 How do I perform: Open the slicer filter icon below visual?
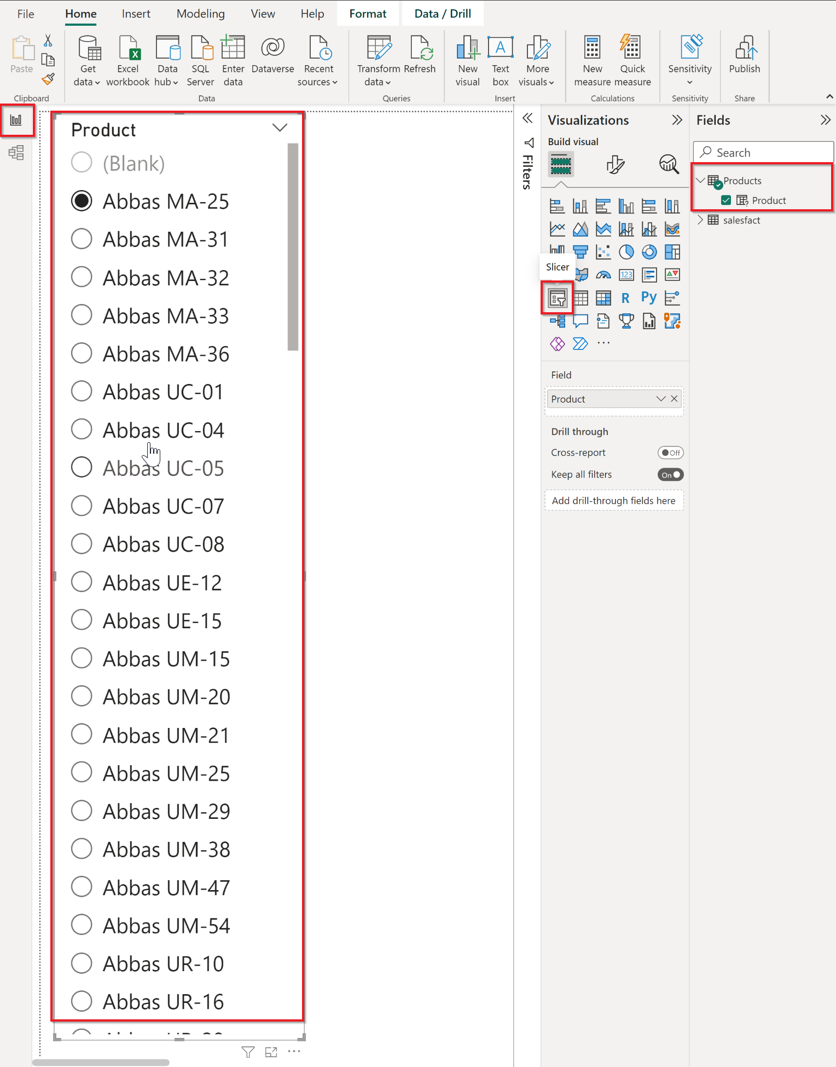248,1052
